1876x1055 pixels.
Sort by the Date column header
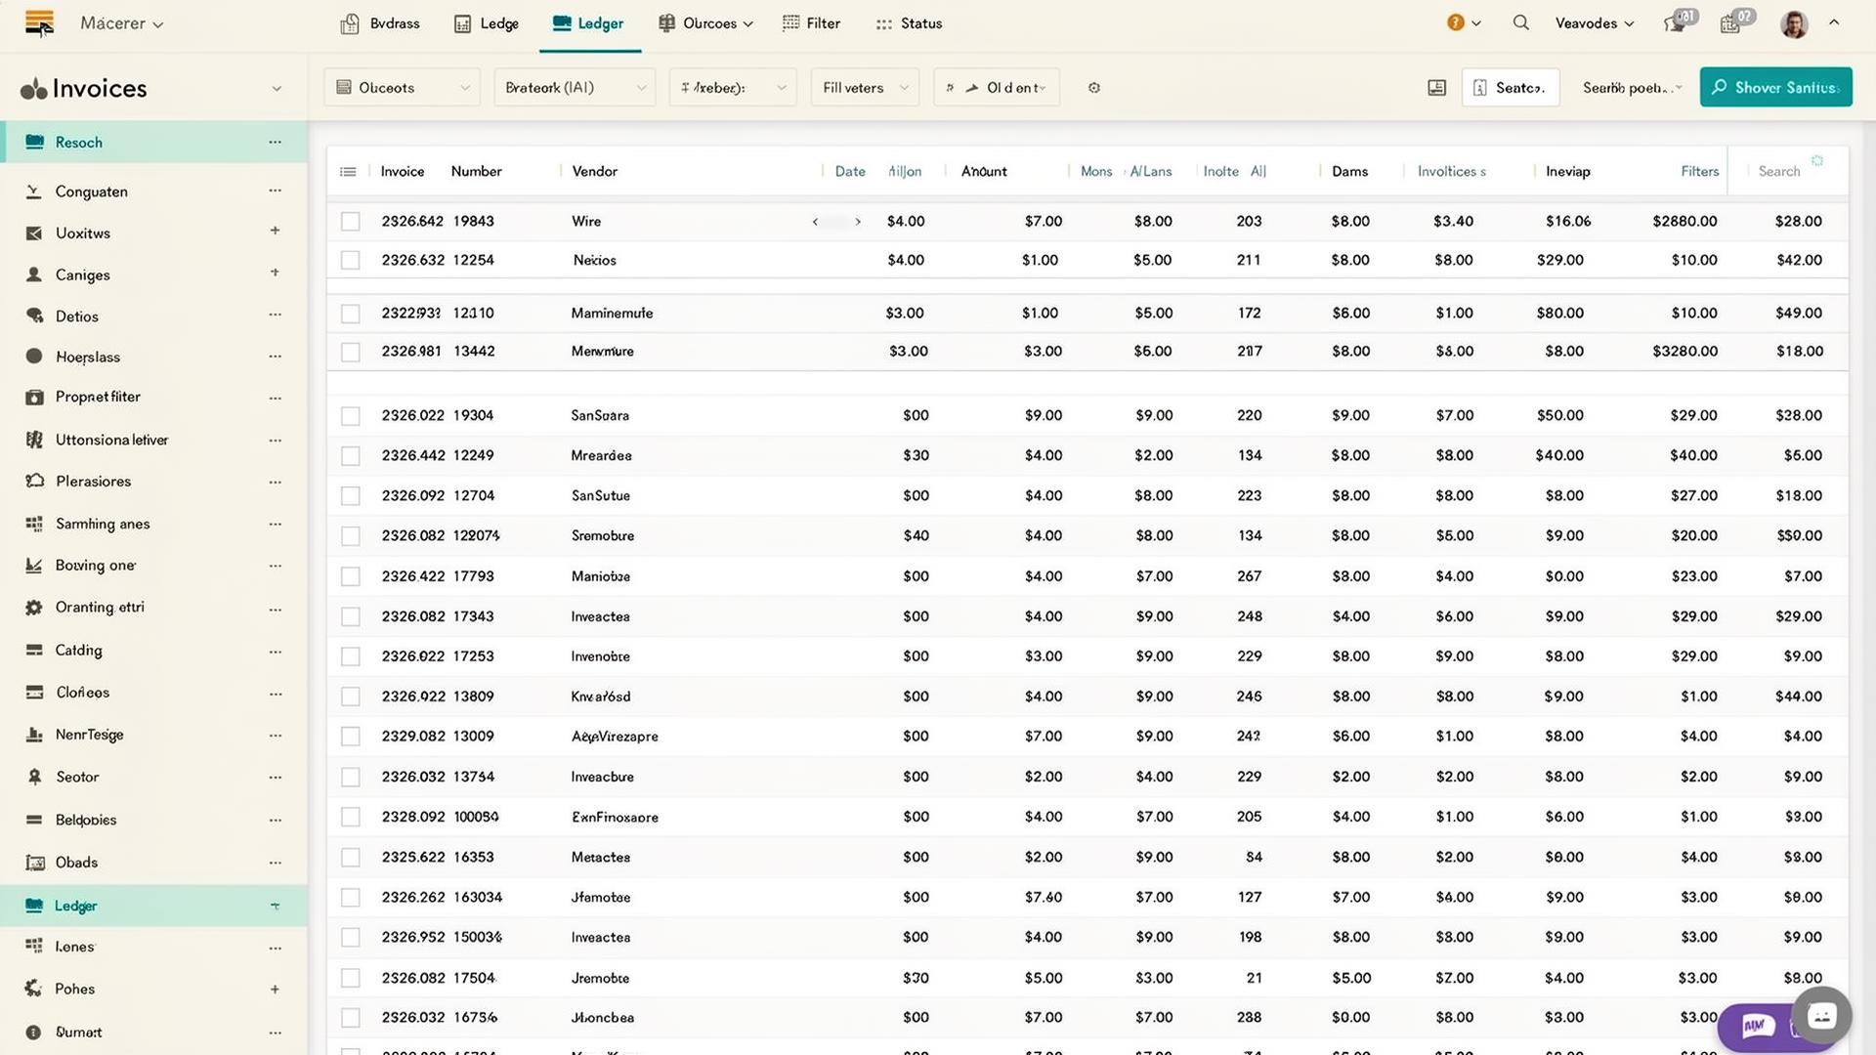point(849,172)
